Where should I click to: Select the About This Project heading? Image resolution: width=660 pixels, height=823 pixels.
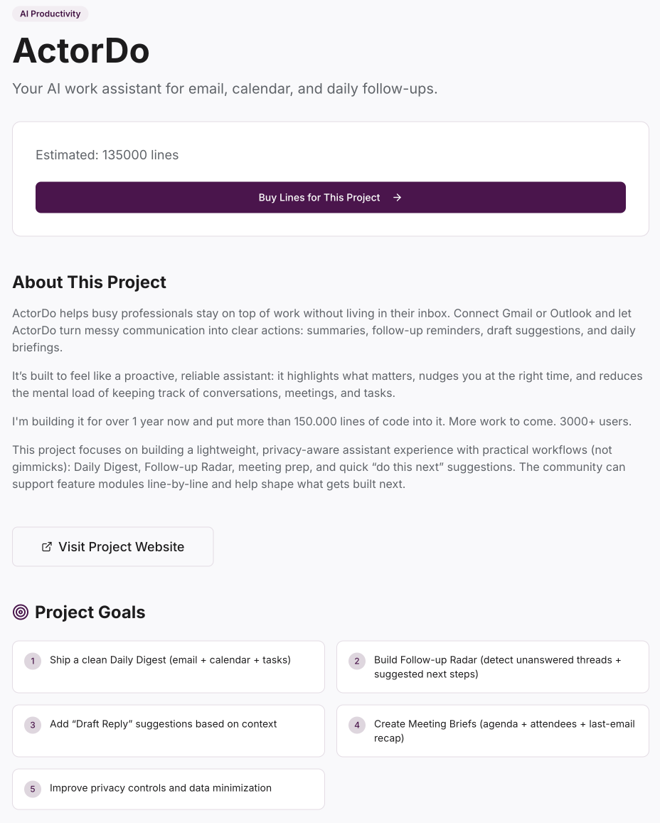[x=89, y=282]
